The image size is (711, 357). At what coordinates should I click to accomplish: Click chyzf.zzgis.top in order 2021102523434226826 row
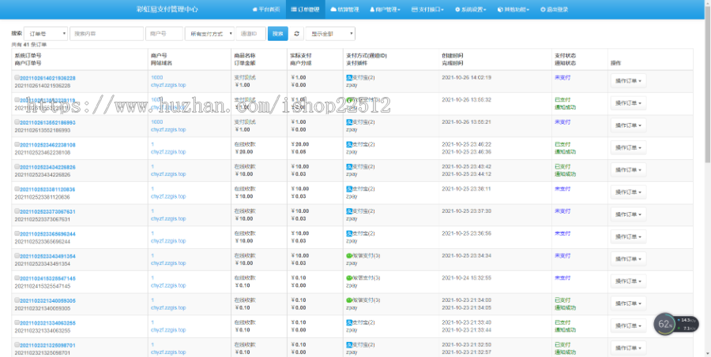pyautogui.click(x=168, y=174)
